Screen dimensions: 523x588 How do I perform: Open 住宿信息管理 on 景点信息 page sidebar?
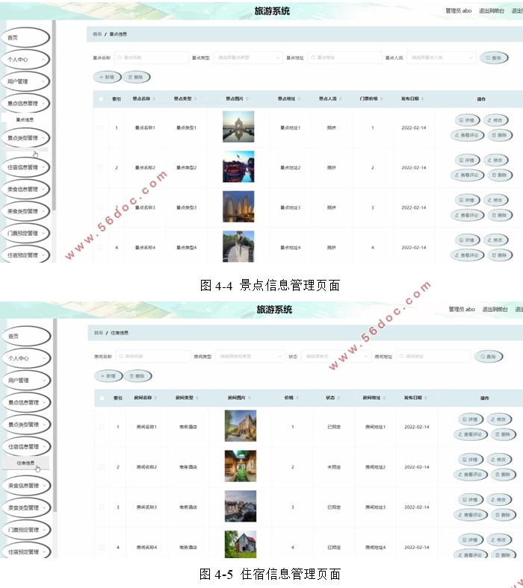[25, 167]
